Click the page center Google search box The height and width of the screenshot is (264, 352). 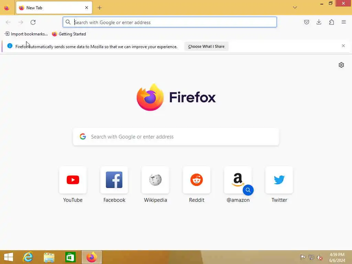tap(176, 137)
